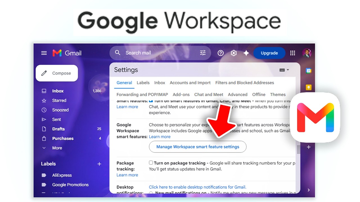Open Google Calendar side panel icon

(x=309, y=71)
